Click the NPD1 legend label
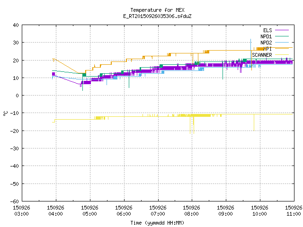This screenshot has width=303, height=227. [x=266, y=36]
